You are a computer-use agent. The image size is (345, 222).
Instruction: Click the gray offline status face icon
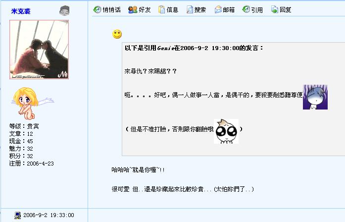point(64,10)
